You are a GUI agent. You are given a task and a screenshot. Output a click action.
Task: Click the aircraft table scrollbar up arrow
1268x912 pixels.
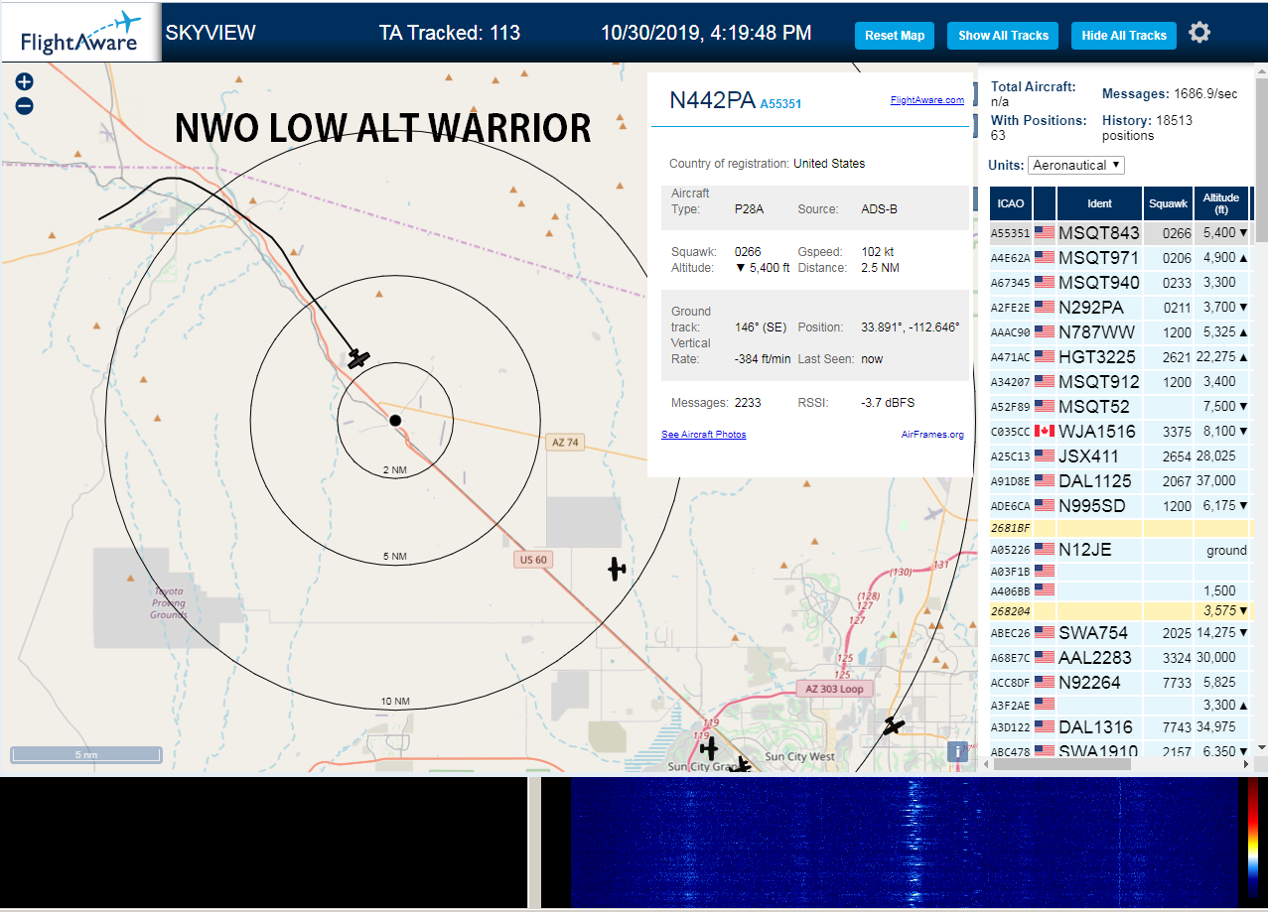point(1262,72)
